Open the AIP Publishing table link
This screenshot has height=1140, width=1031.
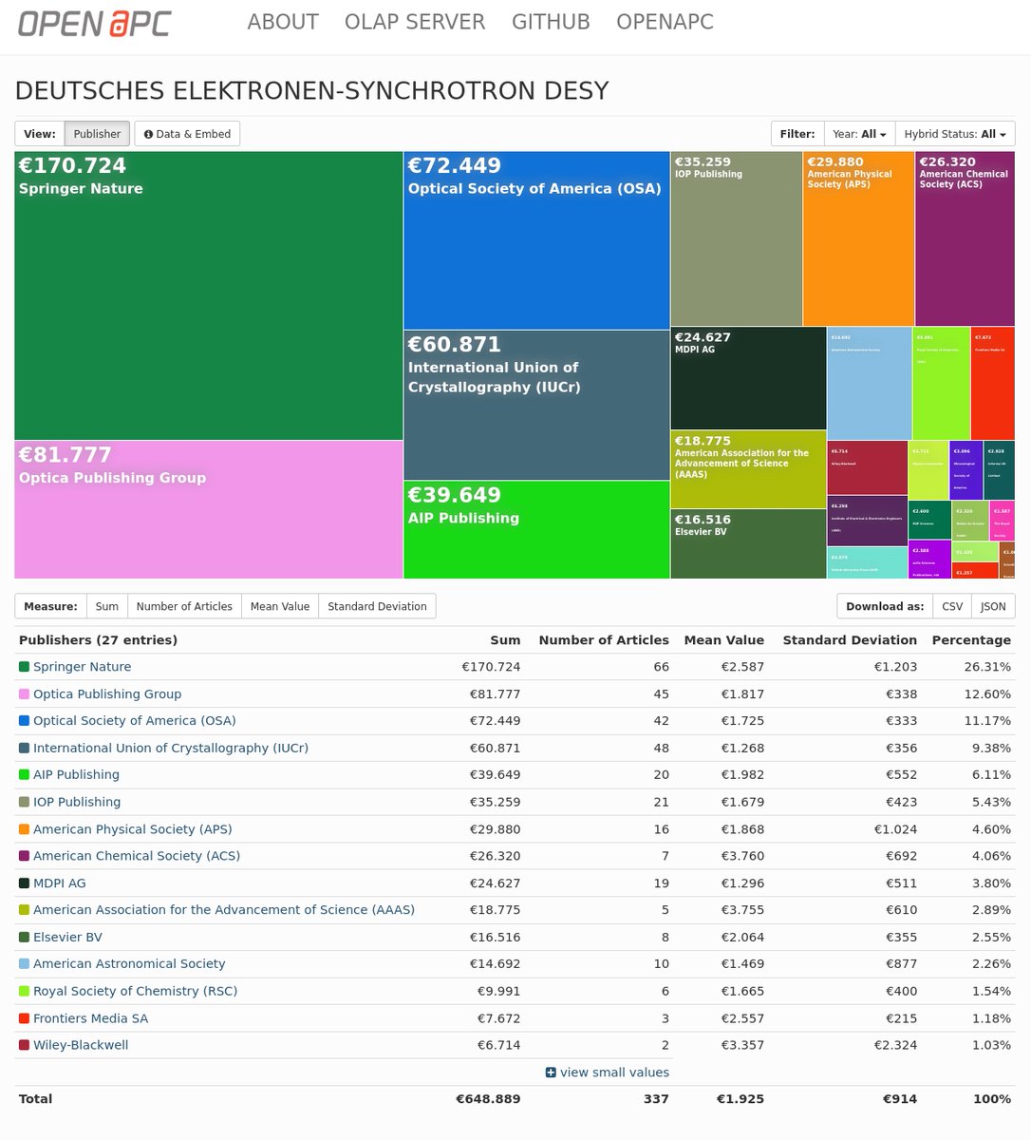tap(76, 775)
